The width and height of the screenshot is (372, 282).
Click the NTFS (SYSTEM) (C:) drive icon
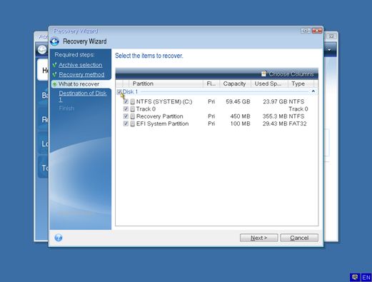pyautogui.click(x=133, y=102)
